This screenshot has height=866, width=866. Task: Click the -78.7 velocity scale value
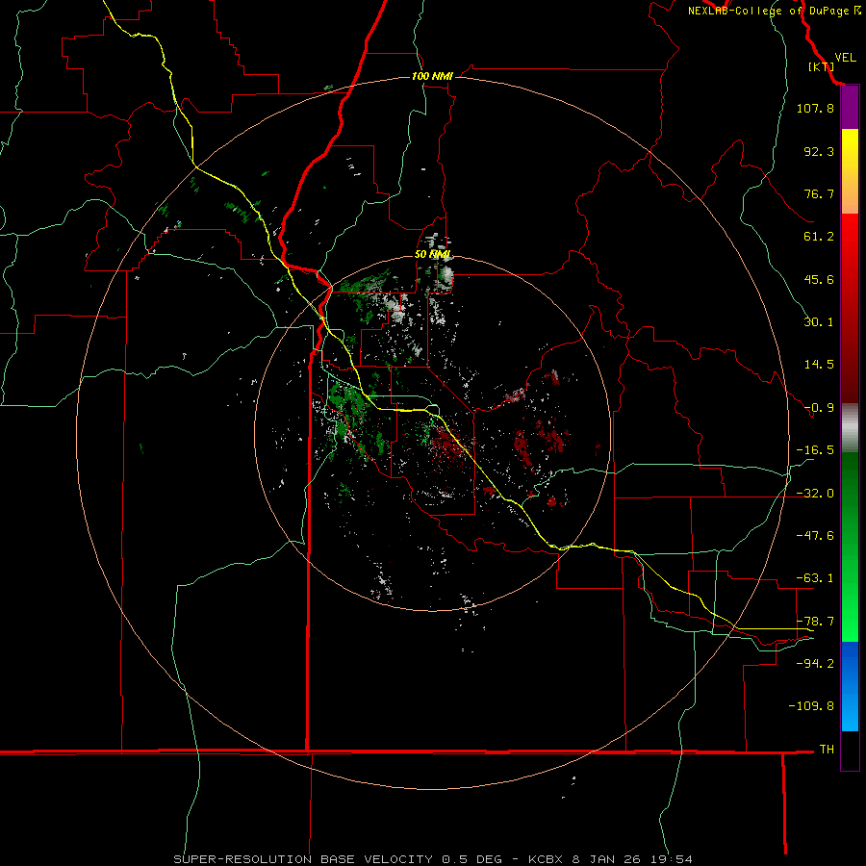coord(815,622)
